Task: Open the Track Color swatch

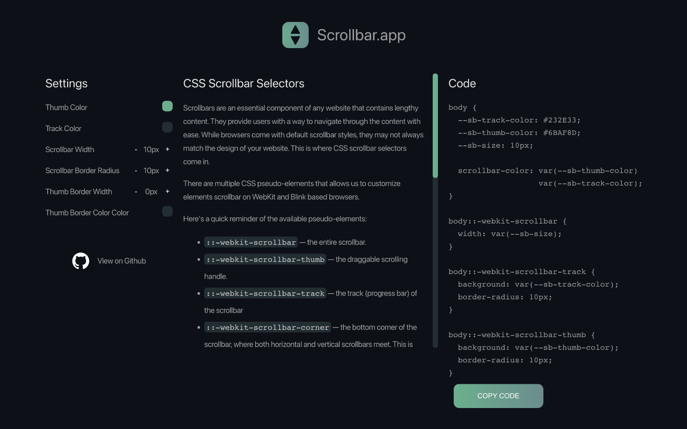Action: click(167, 127)
